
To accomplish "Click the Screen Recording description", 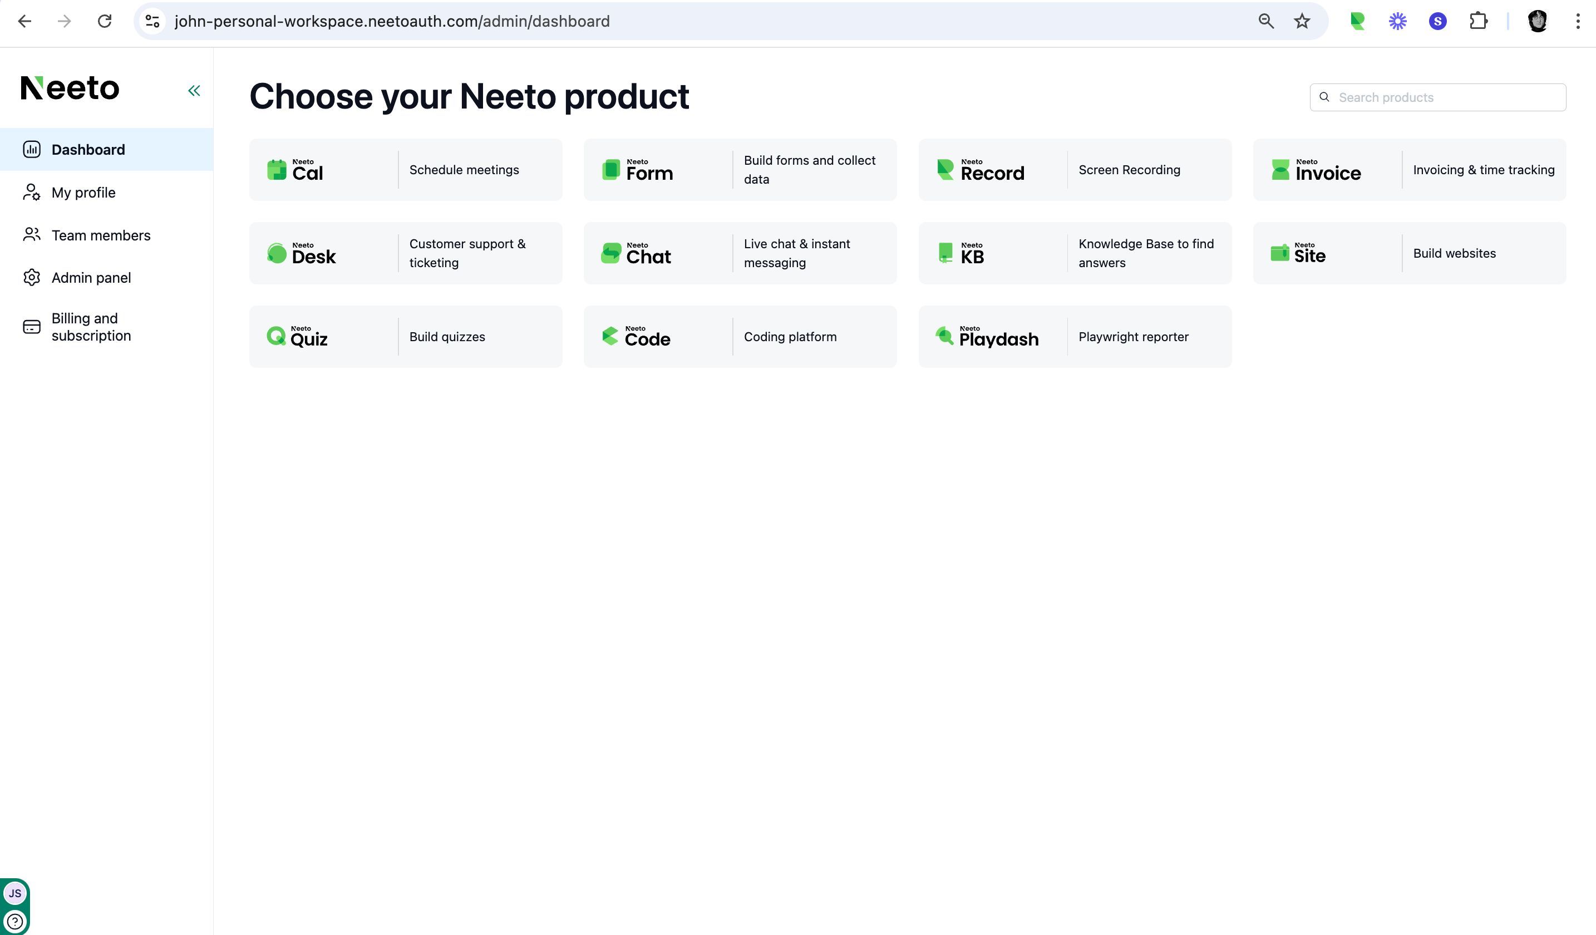I will click(x=1129, y=170).
